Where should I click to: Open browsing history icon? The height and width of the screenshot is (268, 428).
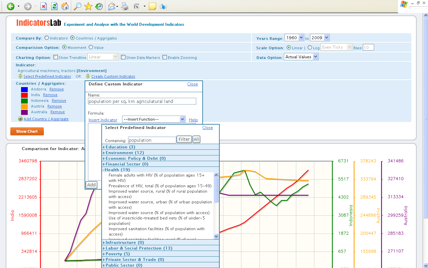99,6
